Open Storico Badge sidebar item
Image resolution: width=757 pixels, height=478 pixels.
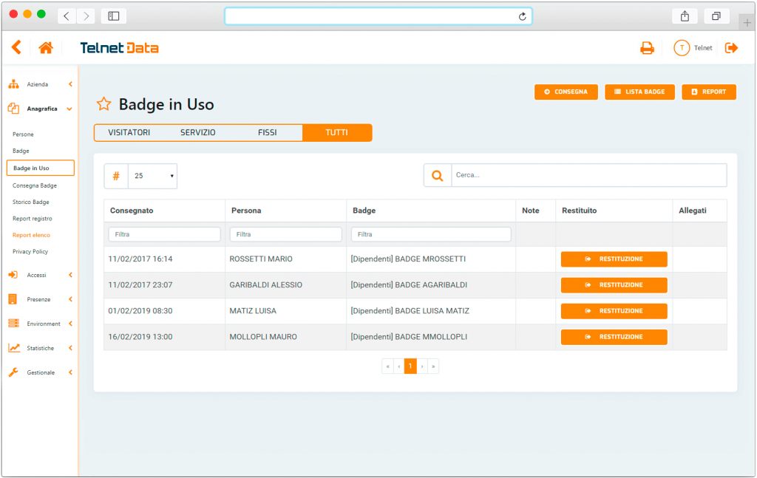click(x=31, y=202)
